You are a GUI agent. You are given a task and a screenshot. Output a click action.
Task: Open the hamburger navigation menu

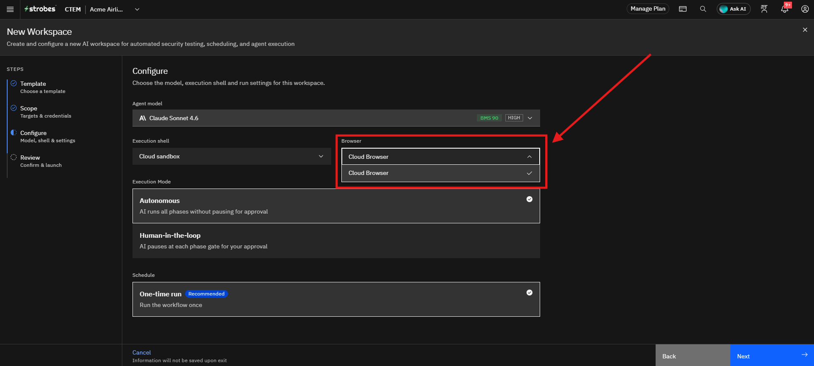click(x=10, y=9)
